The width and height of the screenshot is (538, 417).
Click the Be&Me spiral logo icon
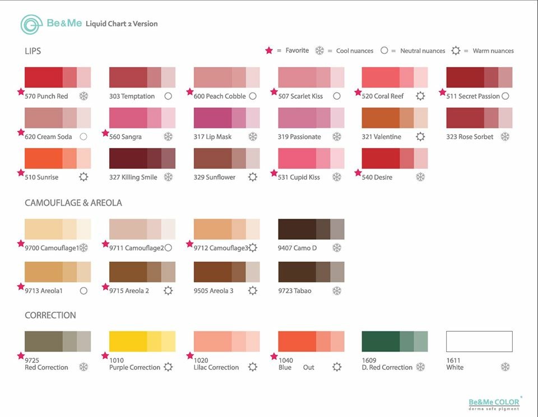tap(31, 24)
